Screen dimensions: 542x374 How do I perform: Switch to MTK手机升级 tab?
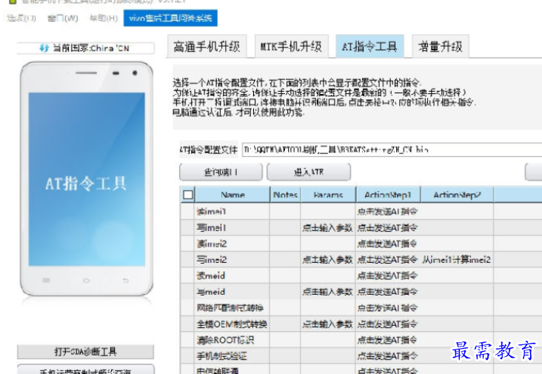tap(292, 47)
